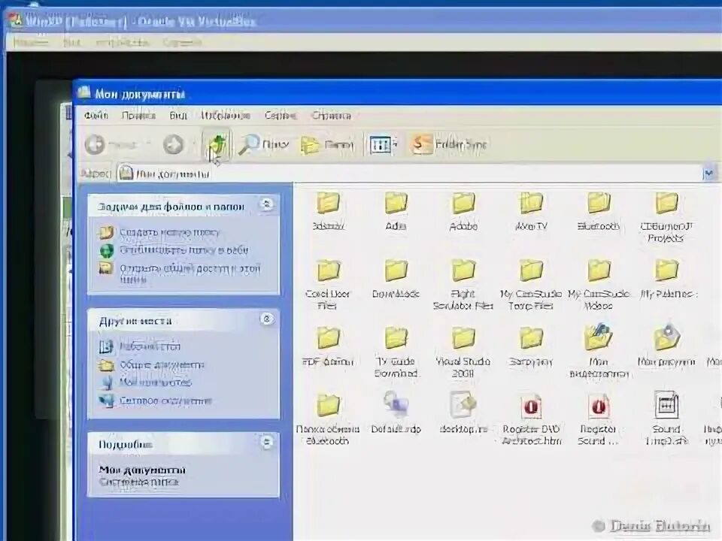Collapse file and folder tasks panel

pos(266,204)
